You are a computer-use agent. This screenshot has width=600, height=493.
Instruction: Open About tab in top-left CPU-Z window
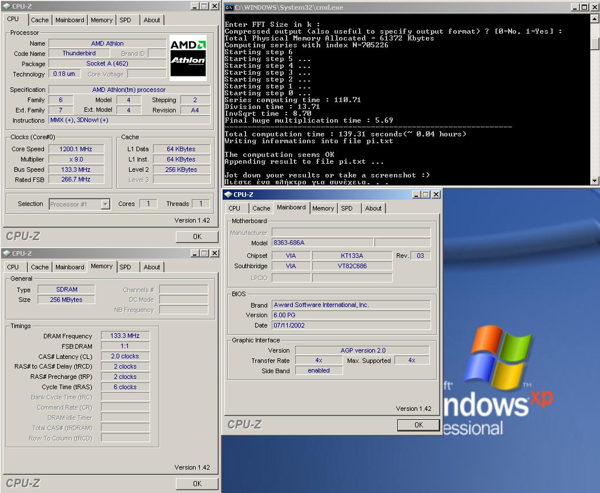coord(152,20)
